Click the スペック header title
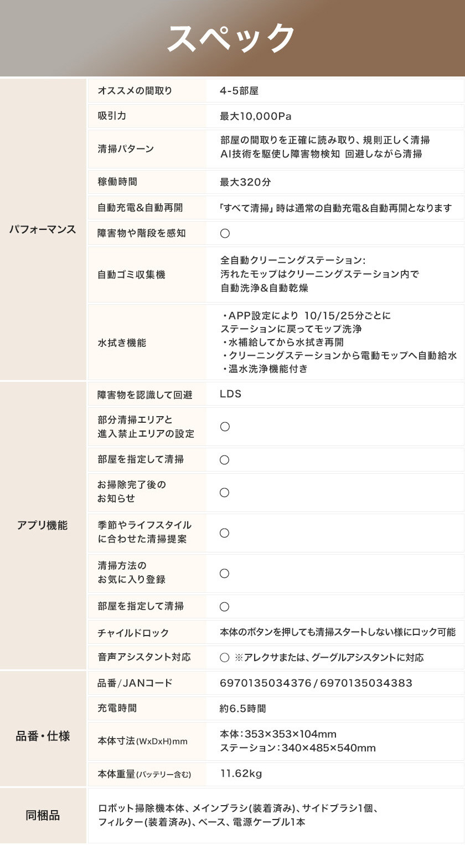Viewport: 465px width, 845px height. tap(232, 38)
